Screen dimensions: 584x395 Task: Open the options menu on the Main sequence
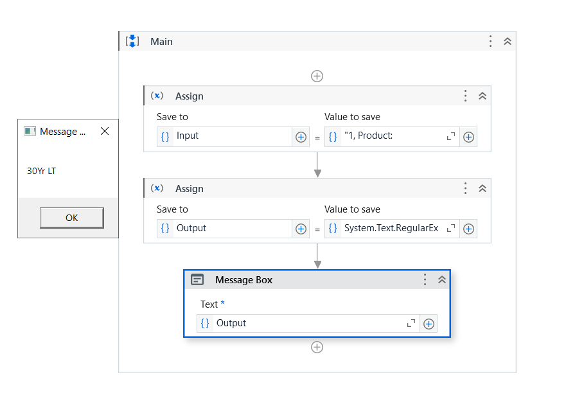point(490,40)
